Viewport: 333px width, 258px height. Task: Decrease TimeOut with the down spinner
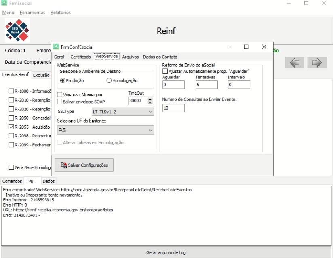[x=150, y=102]
